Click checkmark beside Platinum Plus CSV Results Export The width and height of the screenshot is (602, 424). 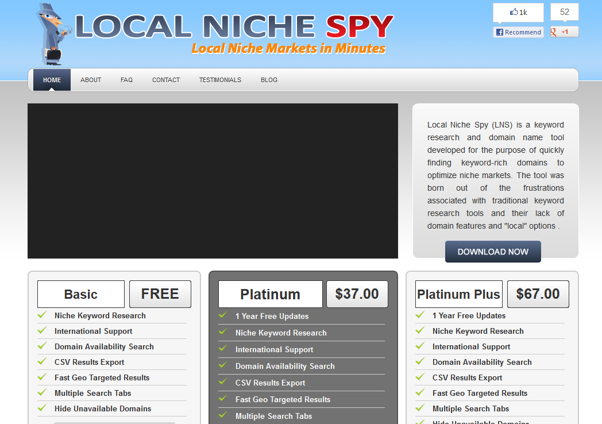point(420,377)
